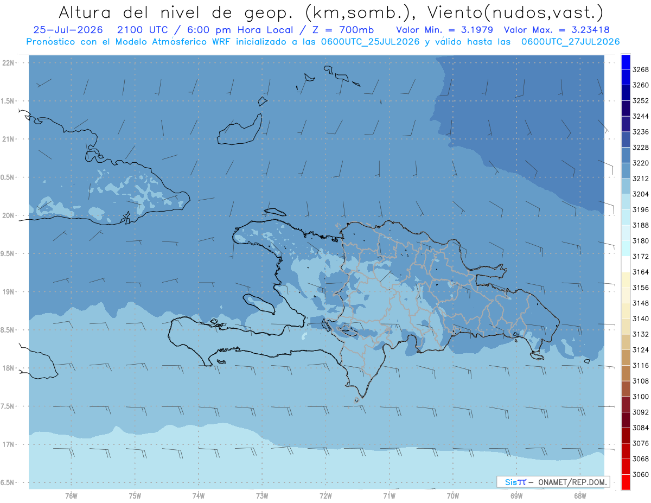This screenshot has height=503, width=651.
Task: Click the '76W' longitude label
Action: pyautogui.click(x=71, y=495)
